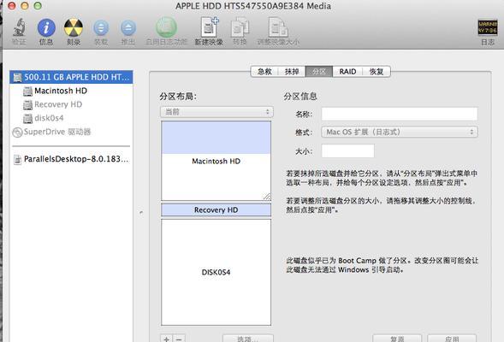The image size is (504, 342).
Task: Click the Revert (复原) button
Action: (x=397, y=339)
